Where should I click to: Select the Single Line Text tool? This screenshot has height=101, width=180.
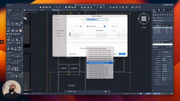click(x=12, y=49)
